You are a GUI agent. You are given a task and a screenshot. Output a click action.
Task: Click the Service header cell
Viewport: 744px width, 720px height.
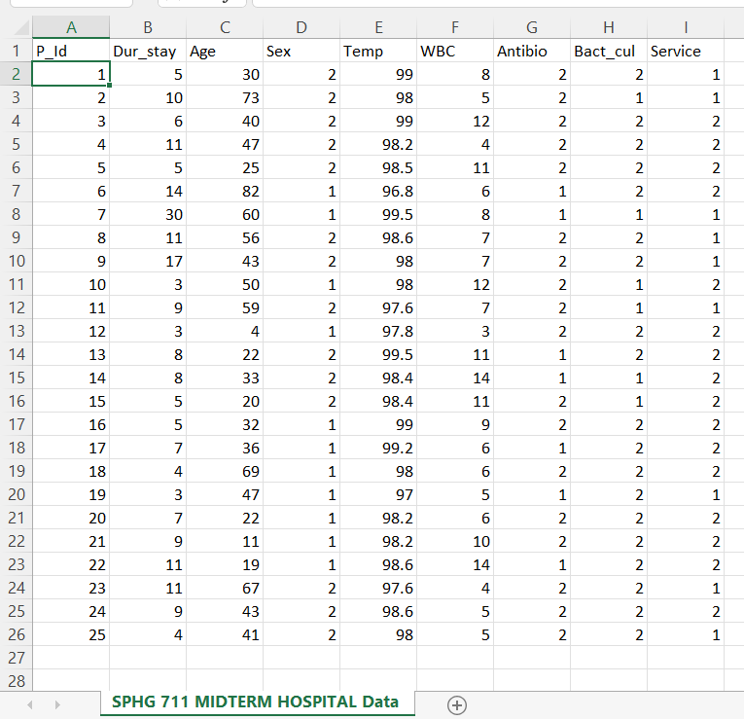(686, 51)
